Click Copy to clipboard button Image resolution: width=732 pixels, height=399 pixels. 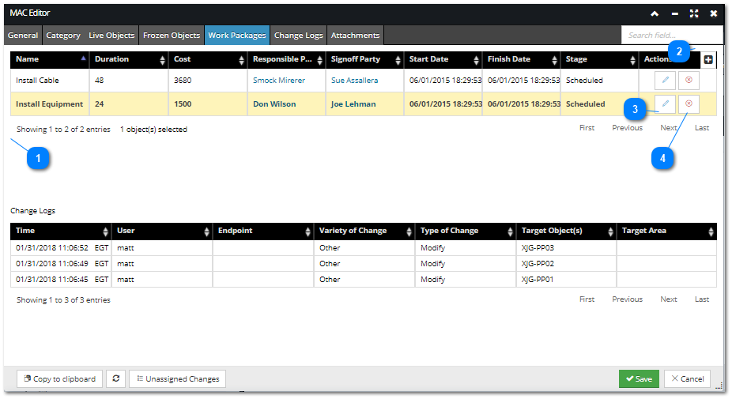[59, 379]
